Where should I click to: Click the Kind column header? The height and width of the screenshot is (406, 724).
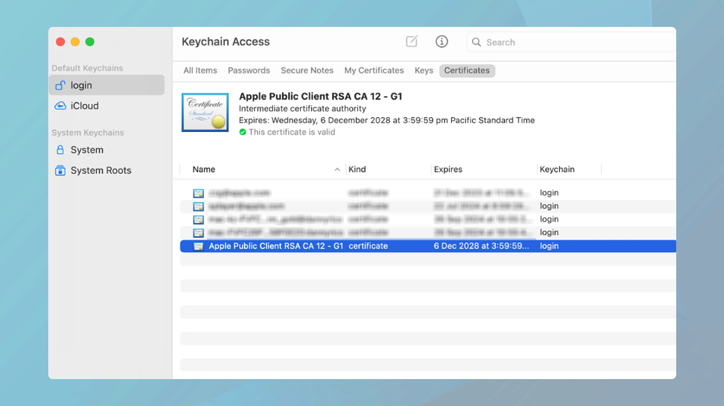(x=357, y=169)
